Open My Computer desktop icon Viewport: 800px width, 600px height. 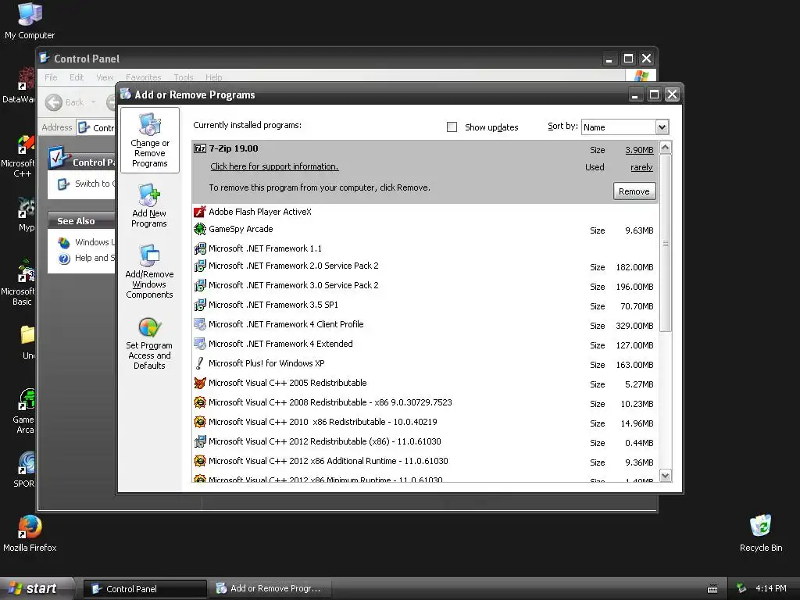30,20
